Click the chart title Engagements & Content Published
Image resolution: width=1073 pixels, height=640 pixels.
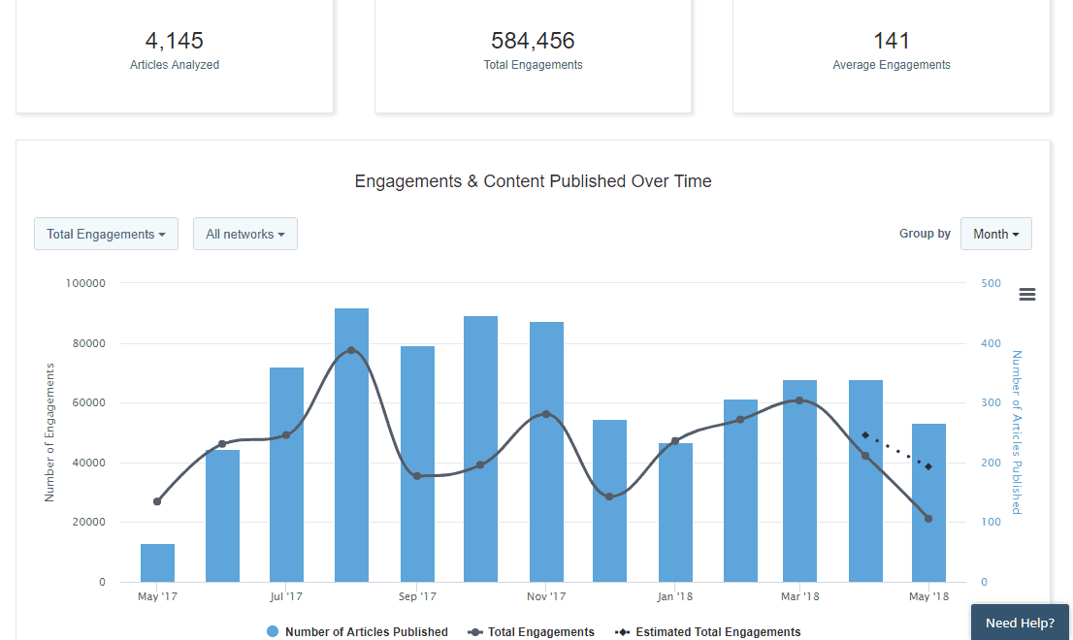click(x=533, y=181)
